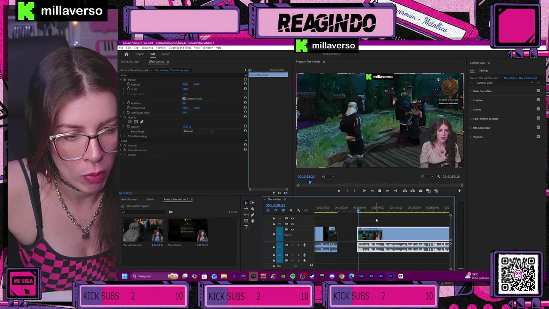This screenshot has width=549, height=309.
Task: Open Effects panel tab
Action: pyautogui.click(x=151, y=199)
